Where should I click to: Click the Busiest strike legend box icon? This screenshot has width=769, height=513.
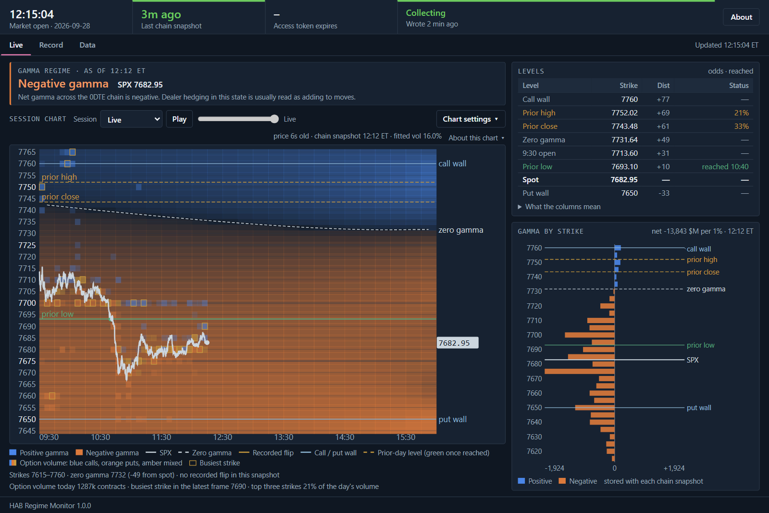coord(193,463)
